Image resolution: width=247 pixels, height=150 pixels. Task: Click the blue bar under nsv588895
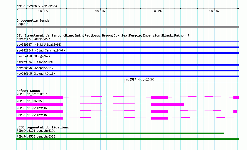point(128,71)
